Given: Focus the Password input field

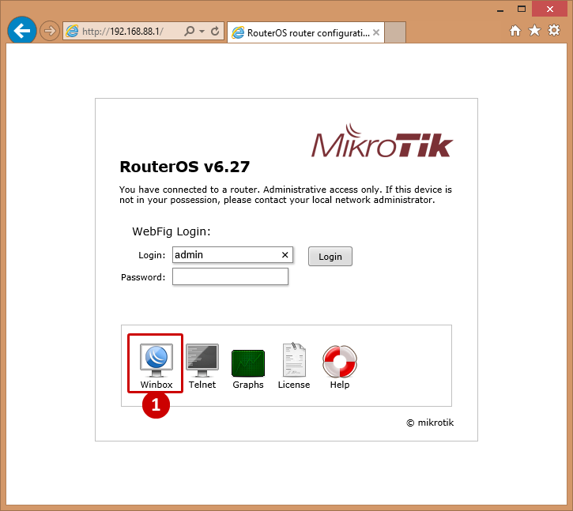Looking at the screenshot, I should click(x=230, y=276).
